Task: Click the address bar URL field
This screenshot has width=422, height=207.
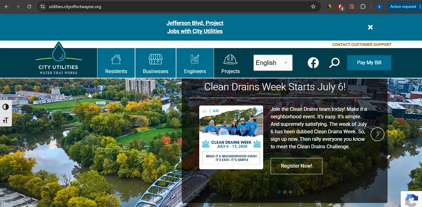Action: 179,7
